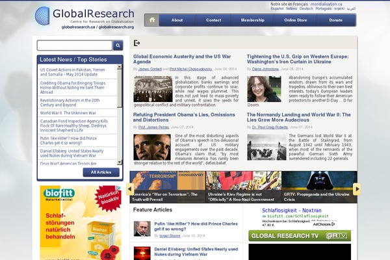Image resolution: width=390 pixels, height=260 pixels.
Task: Click the GRTV logo badge
Action: click(337, 235)
